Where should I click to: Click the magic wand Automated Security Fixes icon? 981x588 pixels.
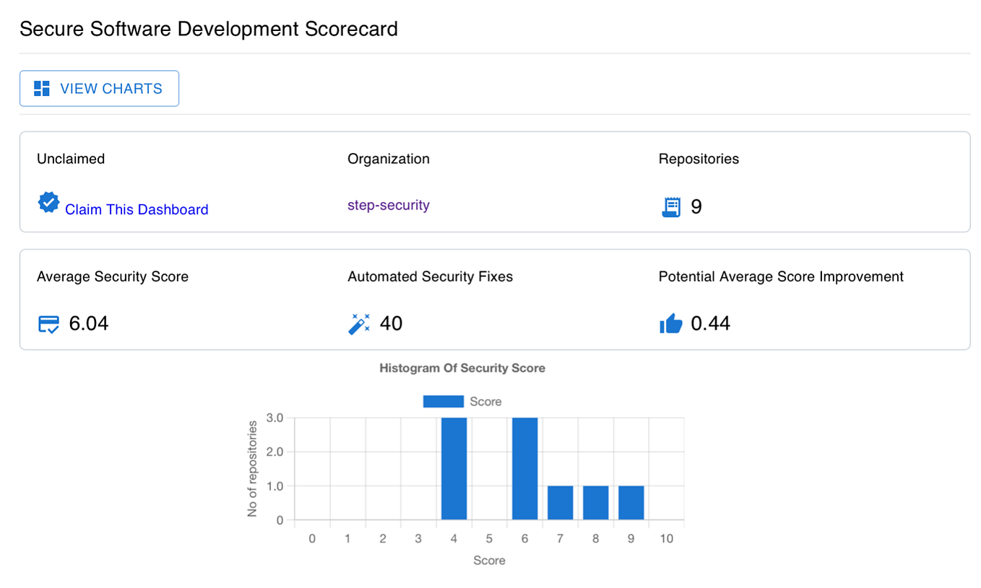358,323
